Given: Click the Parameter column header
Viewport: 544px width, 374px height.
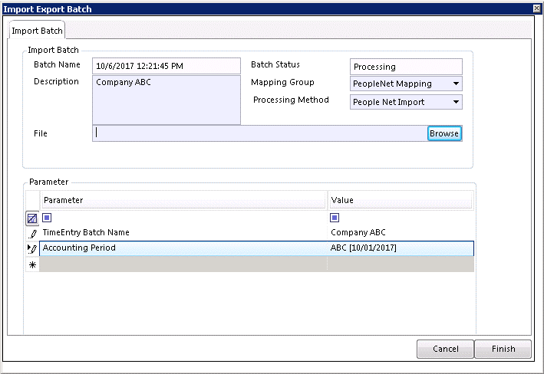Looking at the screenshot, I should coord(183,200).
